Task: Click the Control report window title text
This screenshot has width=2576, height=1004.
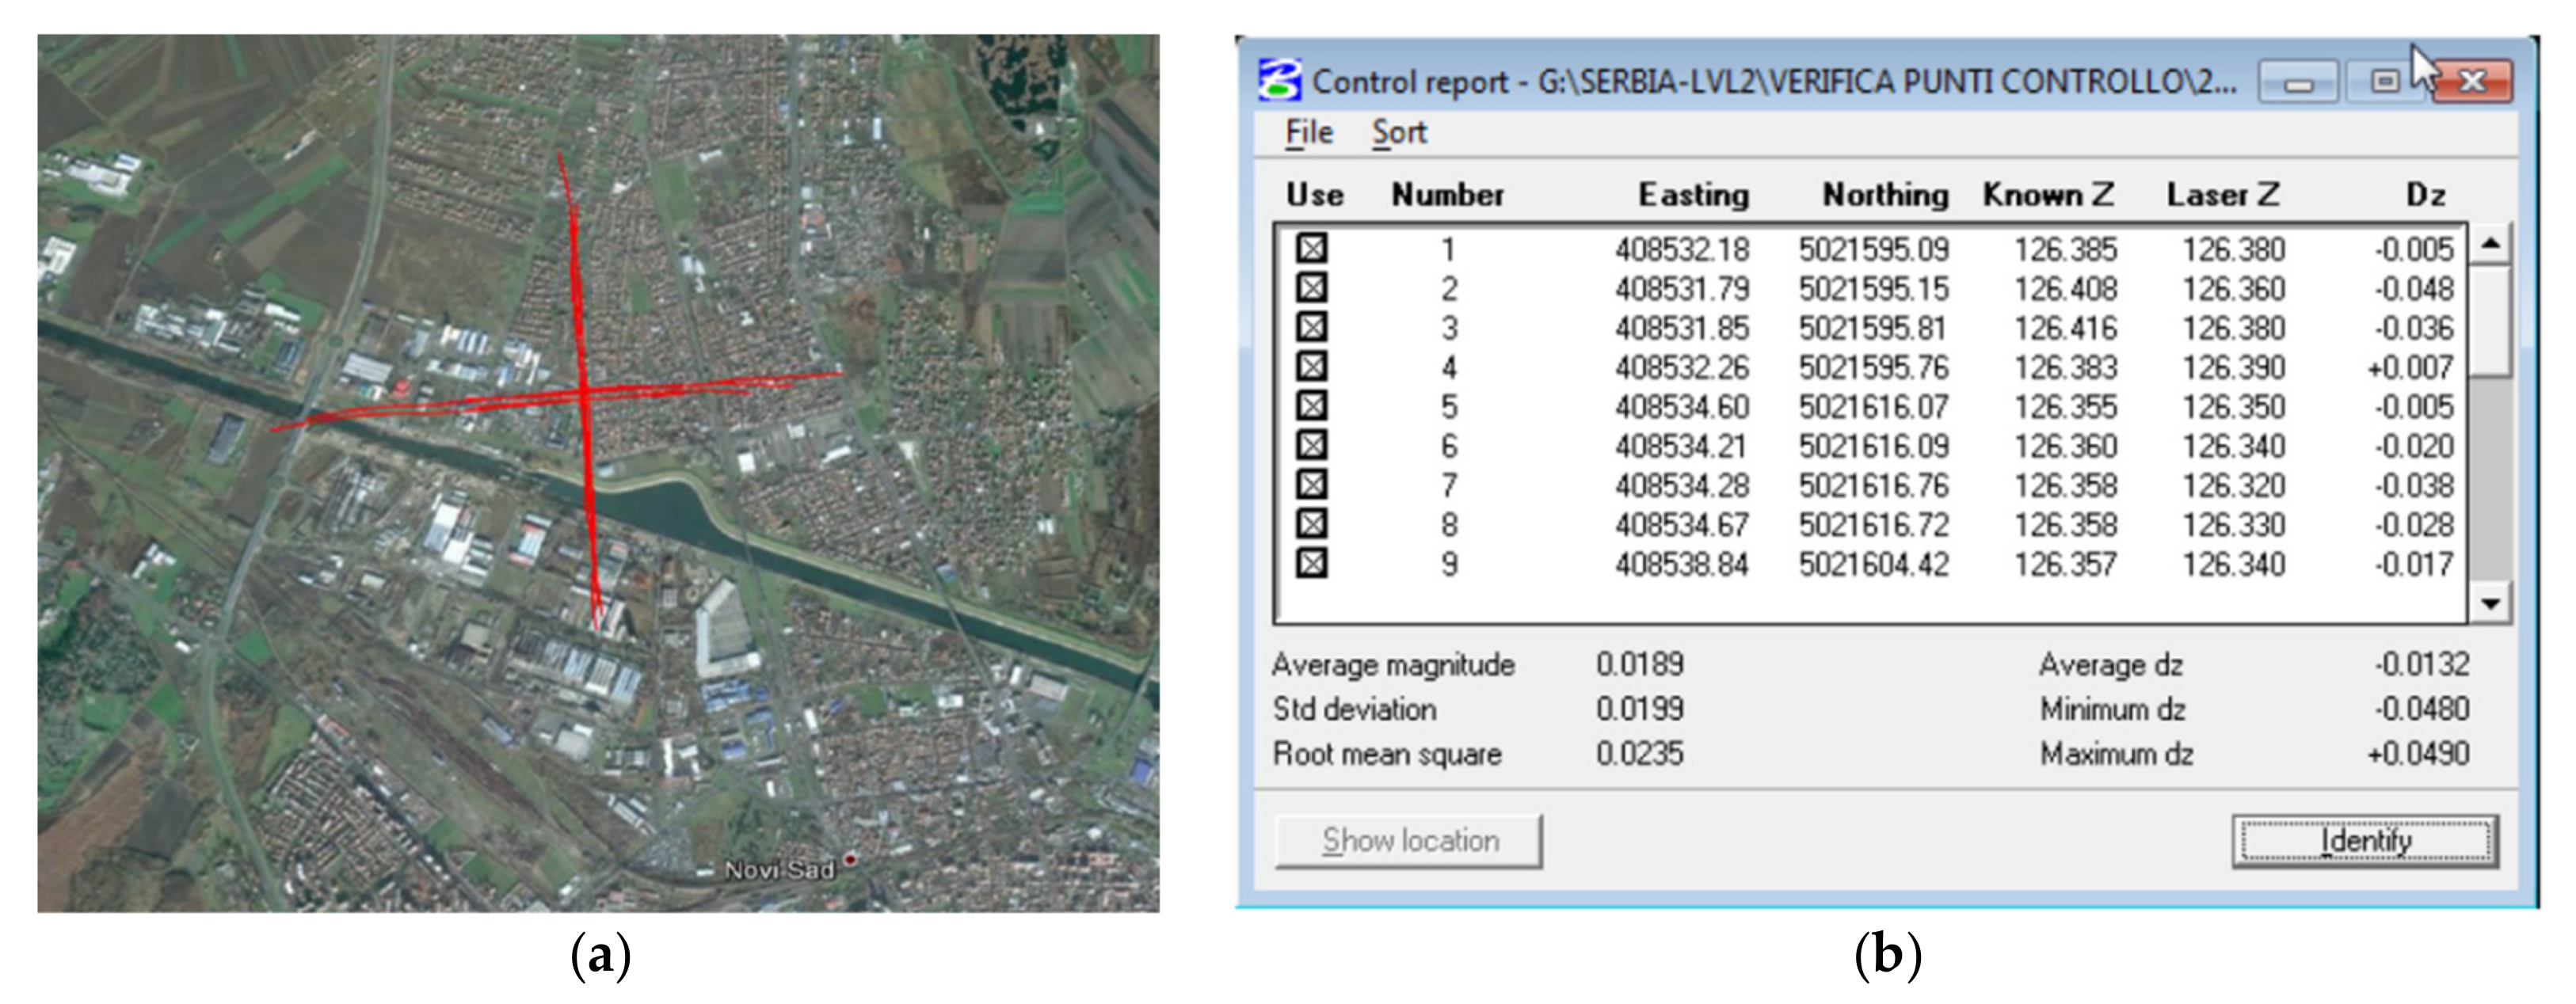Action: tap(1774, 81)
